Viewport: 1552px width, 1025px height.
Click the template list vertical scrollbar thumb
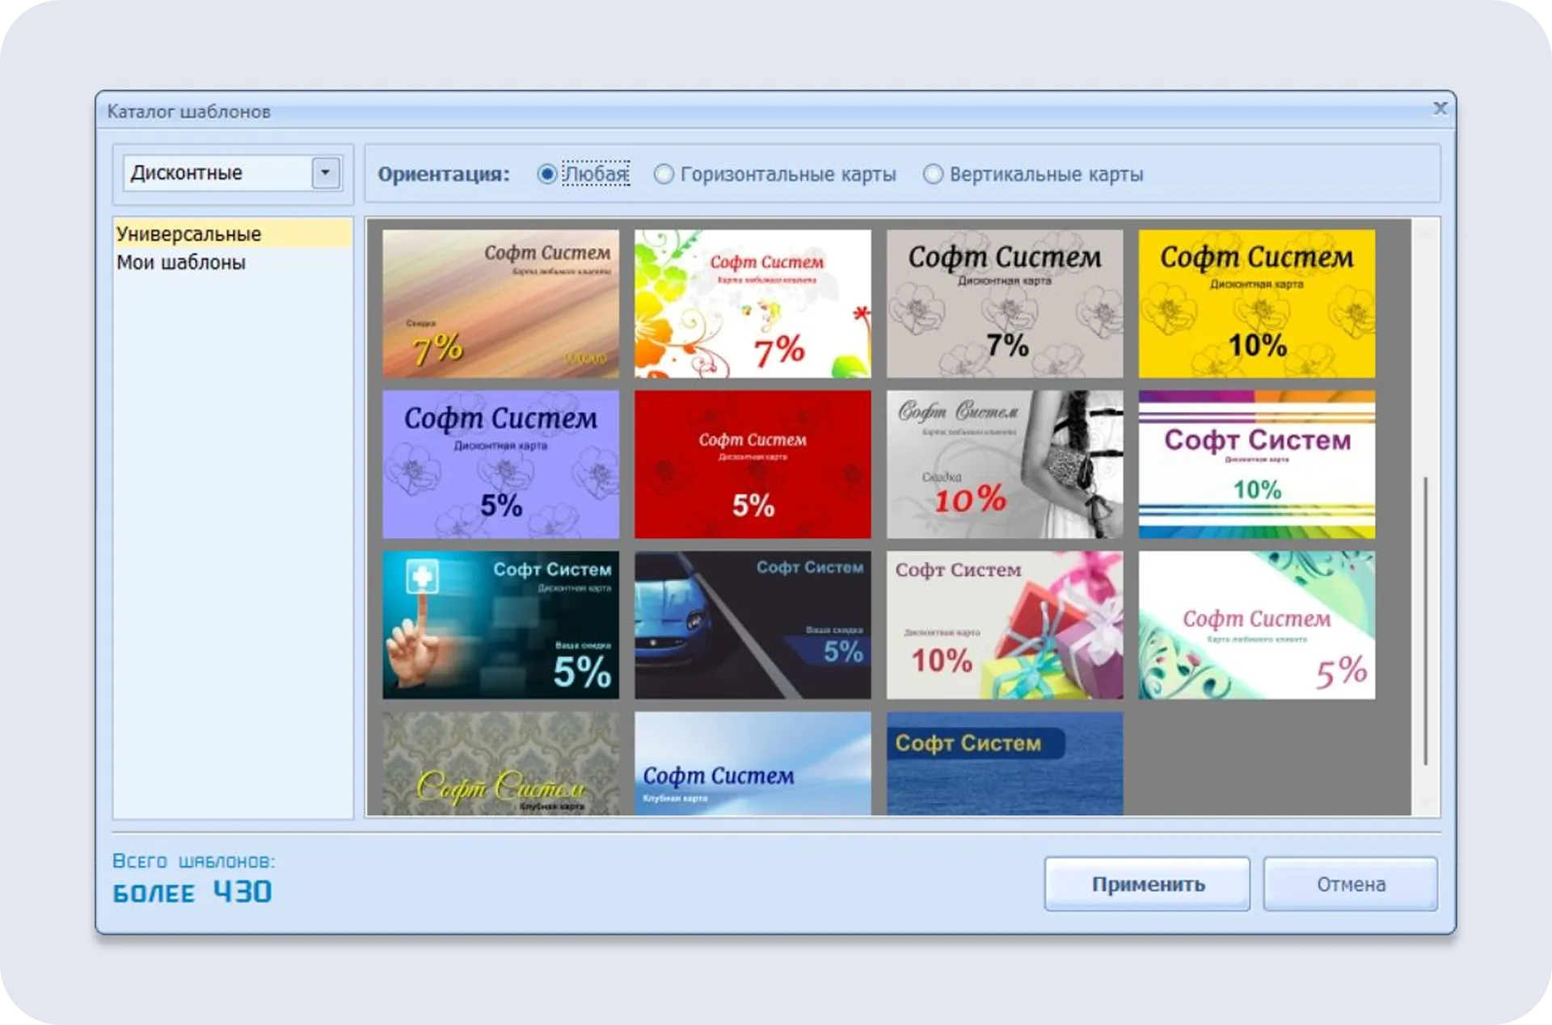pyautogui.click(x=1426, y=620)
